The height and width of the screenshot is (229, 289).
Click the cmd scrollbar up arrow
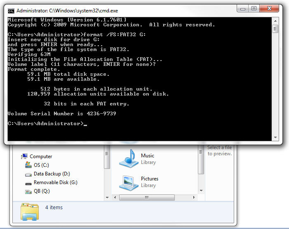coord(275,21)
